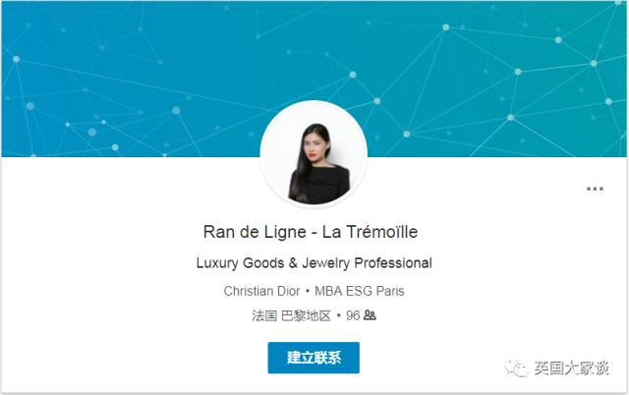
Task: Click the 法国 country text
Action: (x=264, y=315)
